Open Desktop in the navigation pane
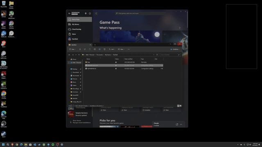The height and width of the screenshot is (147, 262). point(75,69)
